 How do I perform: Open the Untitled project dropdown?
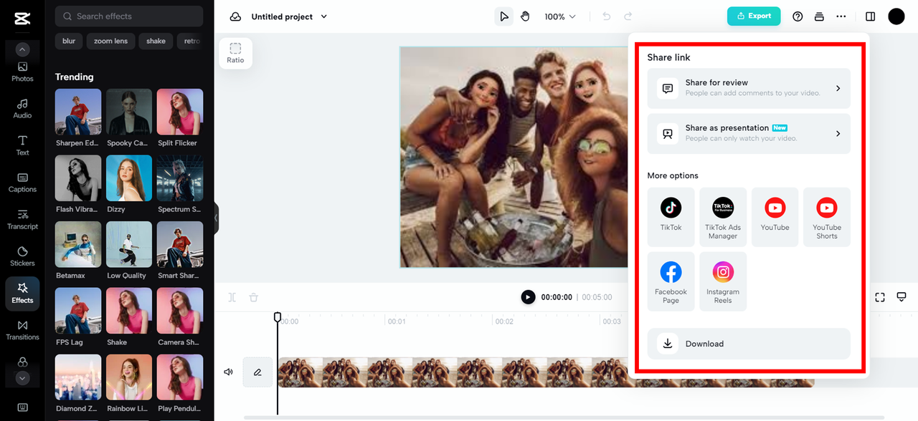(x=289, y=16)
